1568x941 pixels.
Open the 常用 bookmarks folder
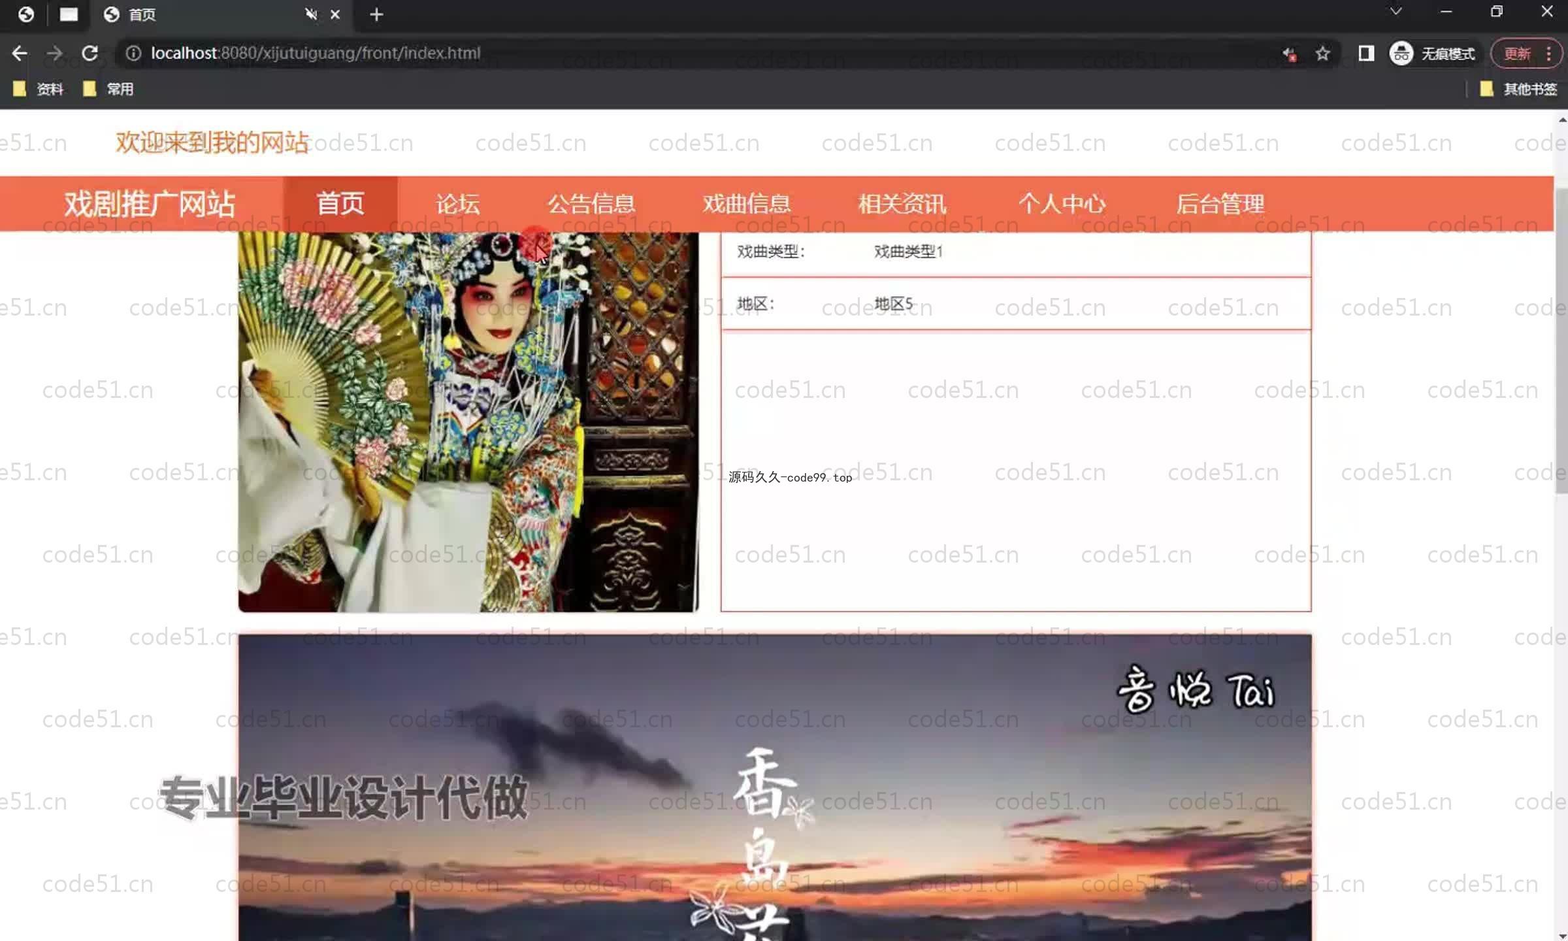pos(108,89)
